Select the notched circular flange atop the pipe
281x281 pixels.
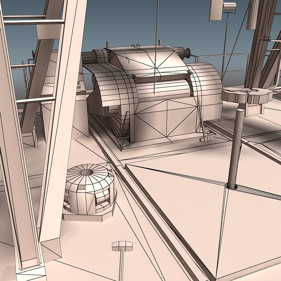pos(247,95)
